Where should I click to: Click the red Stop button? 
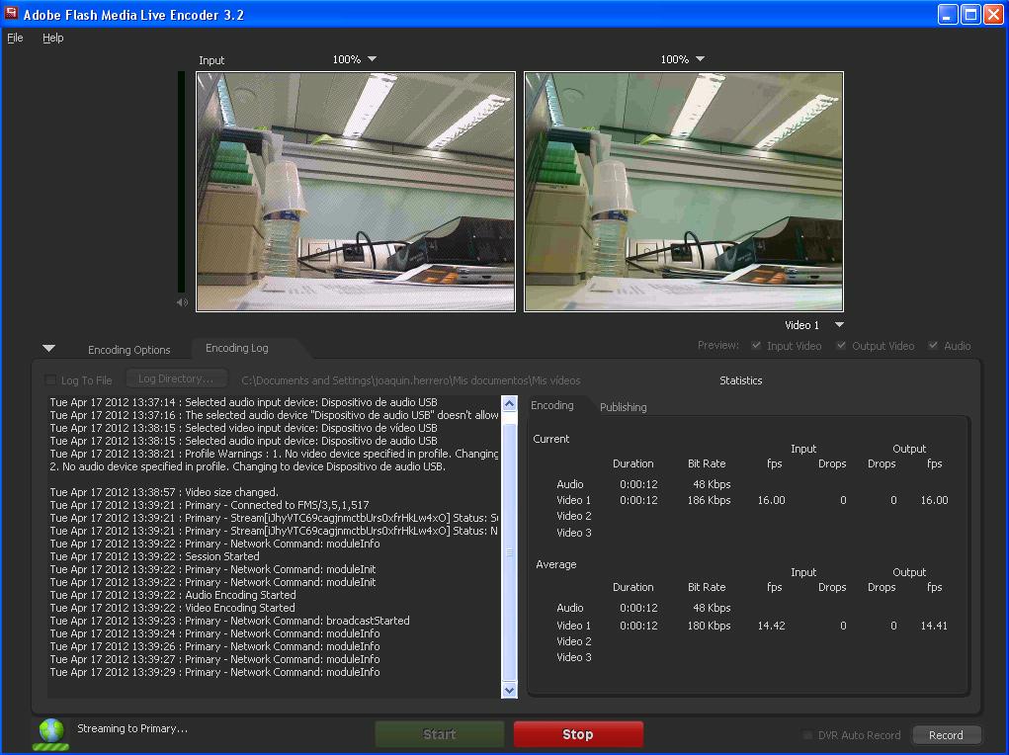pos(578,734)
